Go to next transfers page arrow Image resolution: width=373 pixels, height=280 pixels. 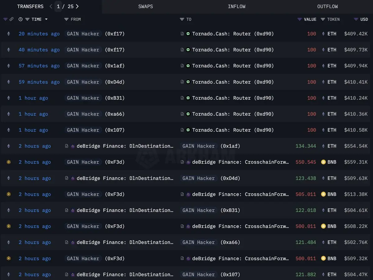pos(77,7)
